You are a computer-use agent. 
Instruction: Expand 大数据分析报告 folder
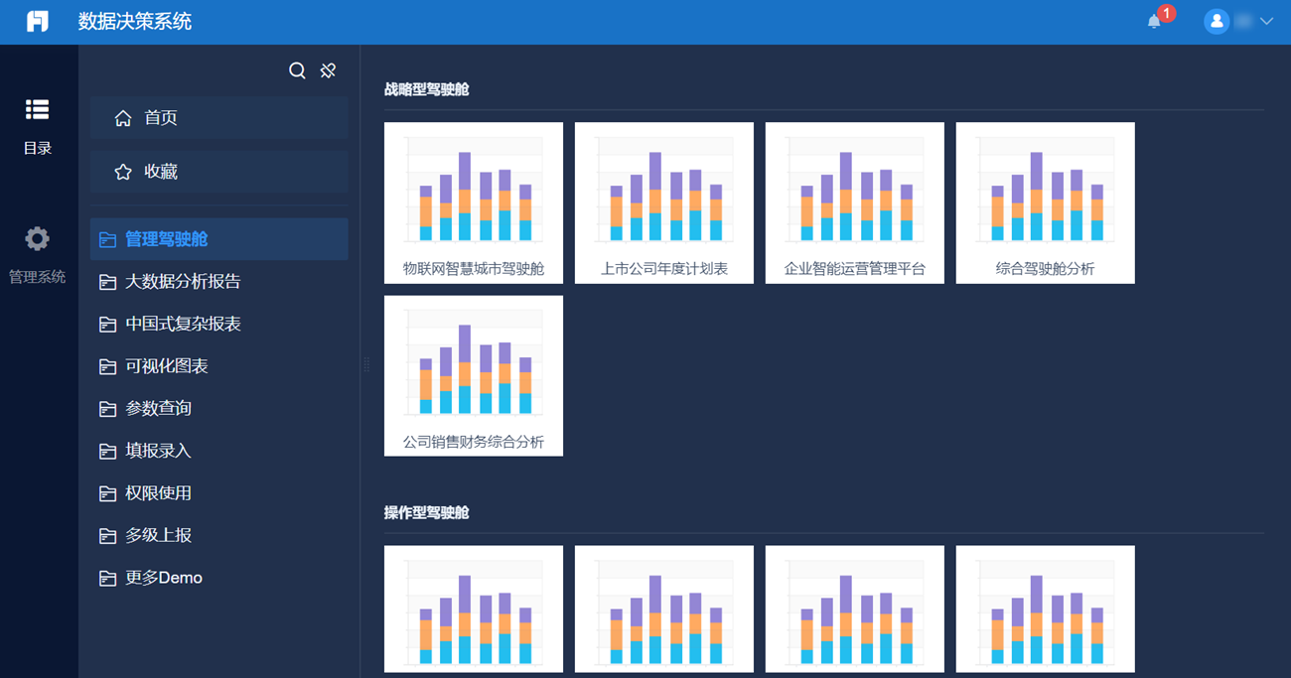pos(218,282)
